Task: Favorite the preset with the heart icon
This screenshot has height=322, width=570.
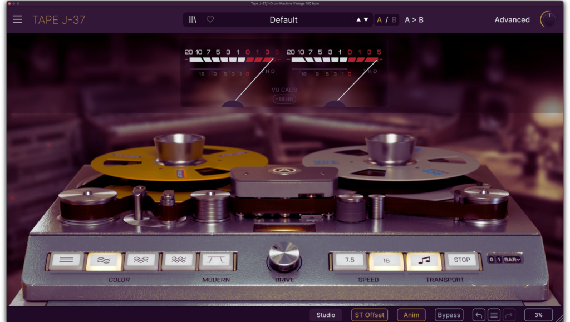Action: [210, 19]
